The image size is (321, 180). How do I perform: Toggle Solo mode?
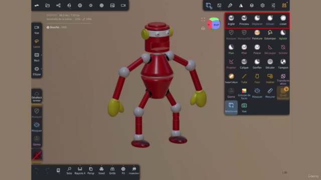pyautogui.click(x=69, y=170)
